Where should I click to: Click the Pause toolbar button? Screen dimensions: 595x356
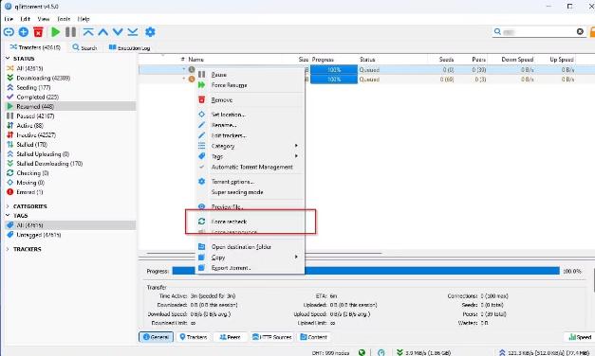point(70,32)
